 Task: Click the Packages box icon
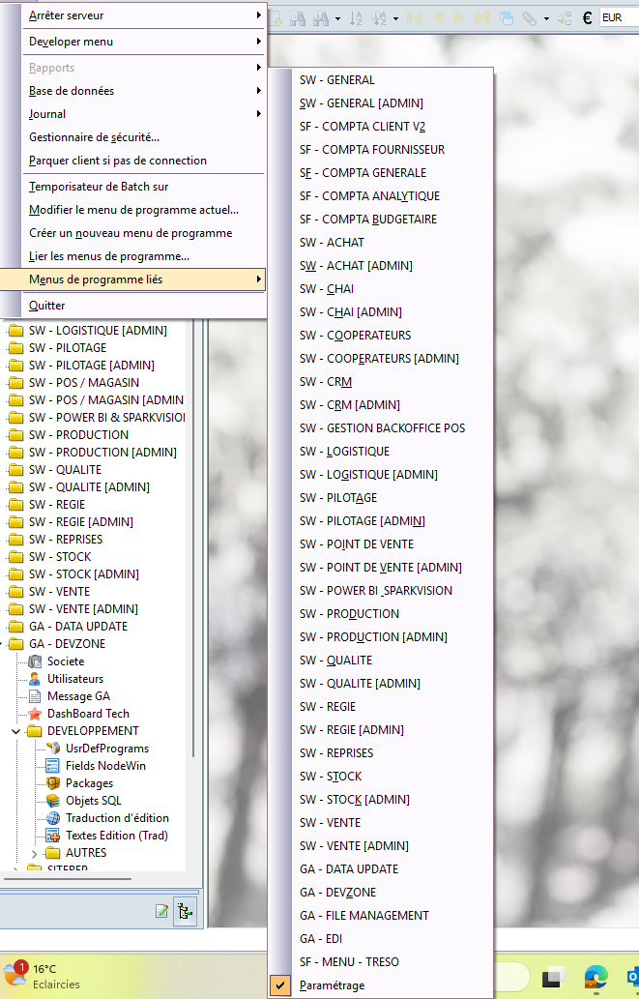(x=54, y=783)
